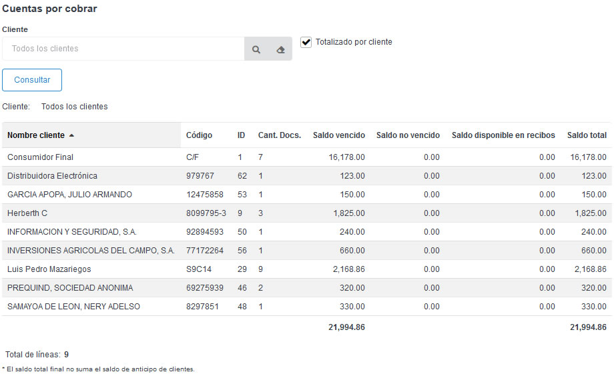
Task: Click the sort arrow beside Nombre cliente
Action: point(71,135)
